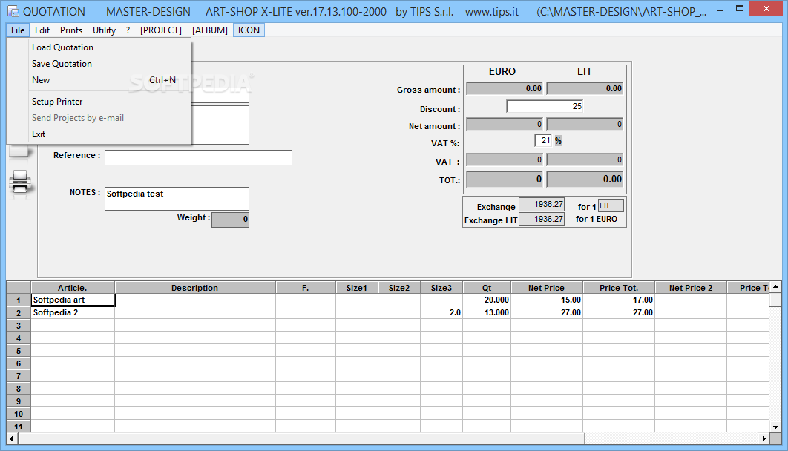
Task: Click the Reference input field
Action: pyautogui.click(x=199, y=158)
